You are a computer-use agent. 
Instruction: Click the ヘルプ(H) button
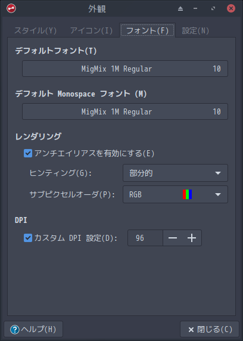tap(33, 329)
